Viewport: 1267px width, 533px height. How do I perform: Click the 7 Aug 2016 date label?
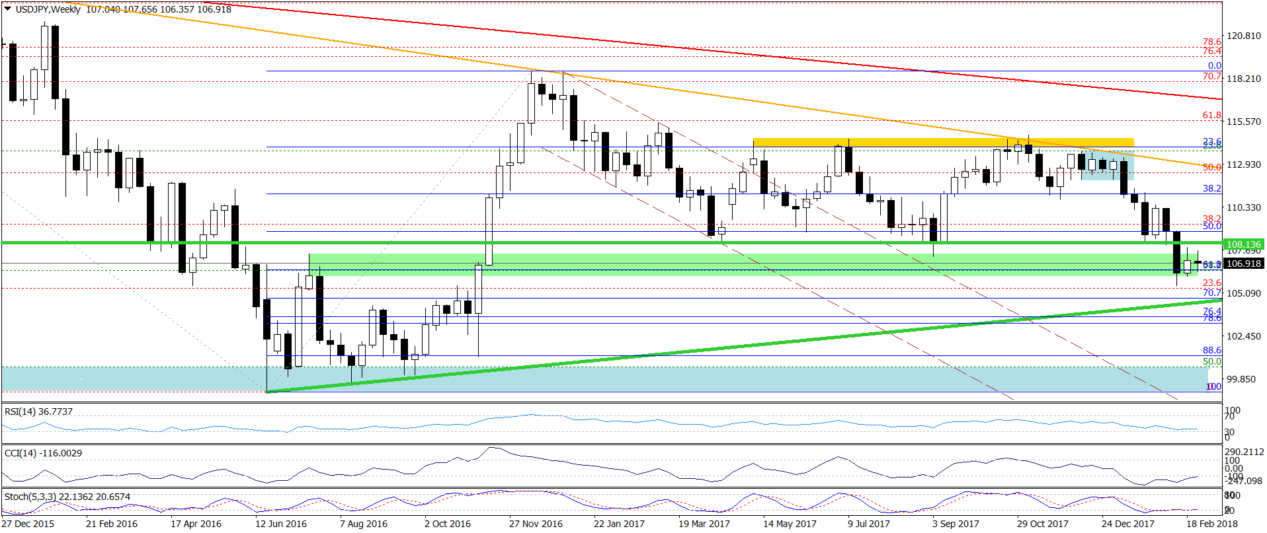[x=364, y=524]
